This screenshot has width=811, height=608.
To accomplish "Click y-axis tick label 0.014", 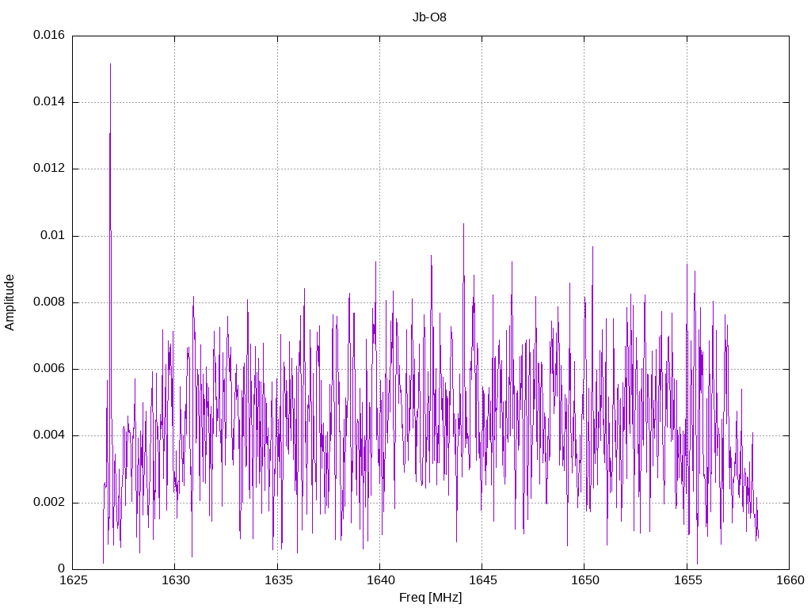I will click(49, 102).
